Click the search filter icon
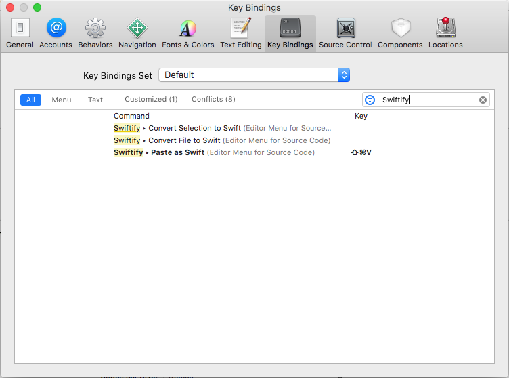Image resolution: width=509 pixels, height=378 pixels. point(370,100)
